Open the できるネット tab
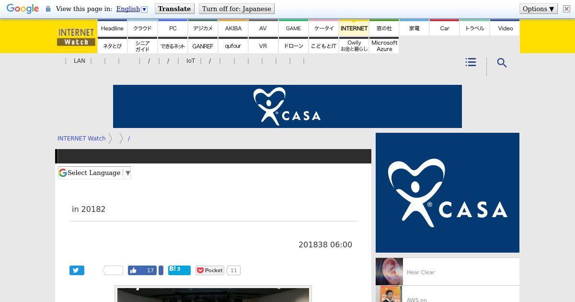This screenshot has height=302, width=575. [x=172, y=46]
